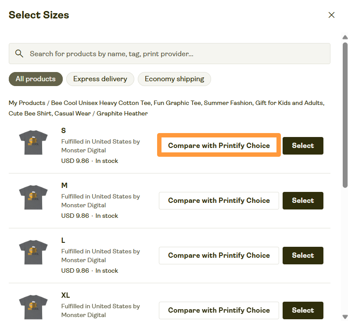
Task: Compare size M with Printify Choice
Action: (x=219, y=201)
